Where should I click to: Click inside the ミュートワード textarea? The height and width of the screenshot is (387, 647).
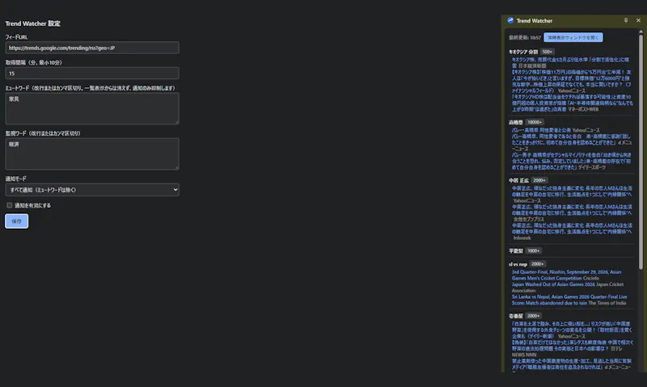coord(92,108)
